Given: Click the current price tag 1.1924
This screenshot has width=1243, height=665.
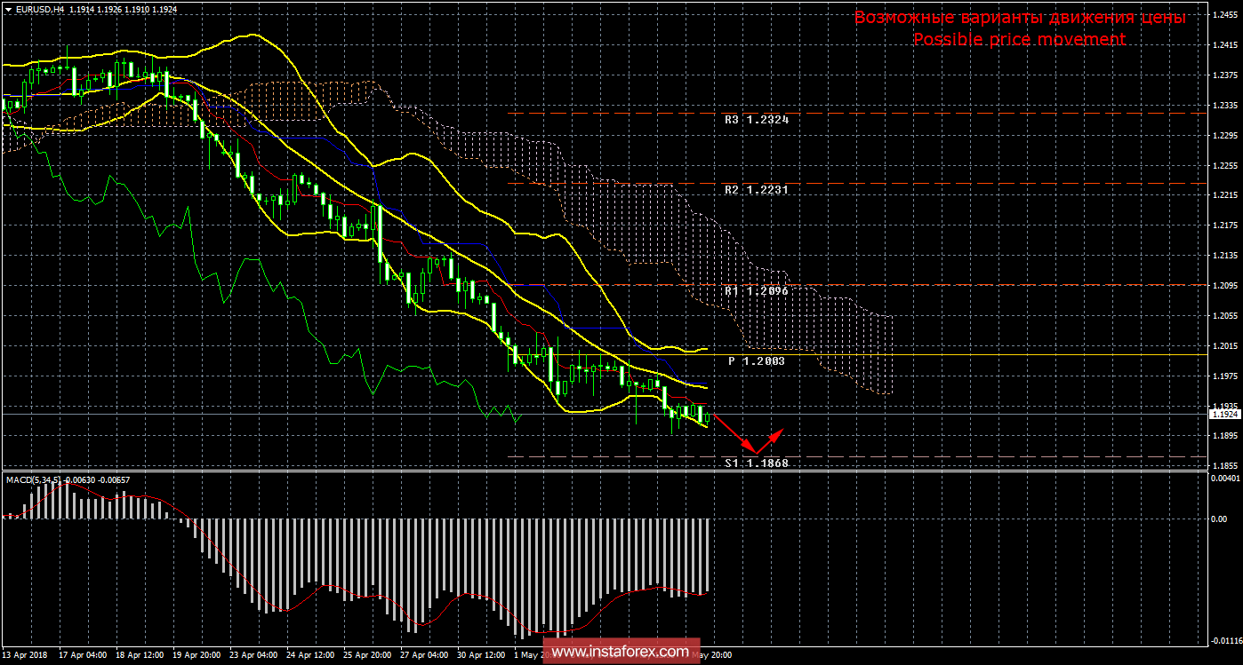Looking at the screenshot, I should coord(1223,414).
